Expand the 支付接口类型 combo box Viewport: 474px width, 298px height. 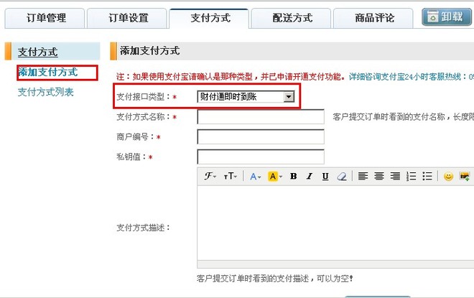tap(289, 96)
